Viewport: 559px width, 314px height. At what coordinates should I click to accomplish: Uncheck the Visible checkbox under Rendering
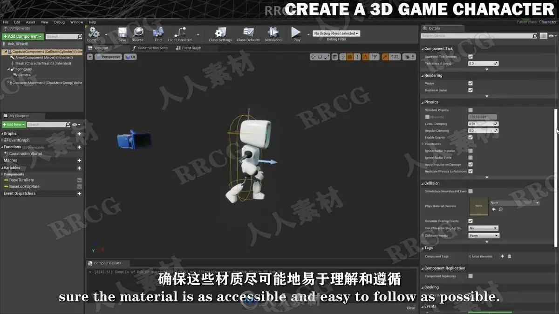(470, 83)
